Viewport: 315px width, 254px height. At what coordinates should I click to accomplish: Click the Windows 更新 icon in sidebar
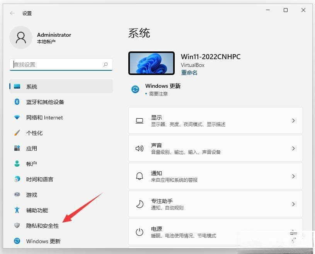(17, 241)
